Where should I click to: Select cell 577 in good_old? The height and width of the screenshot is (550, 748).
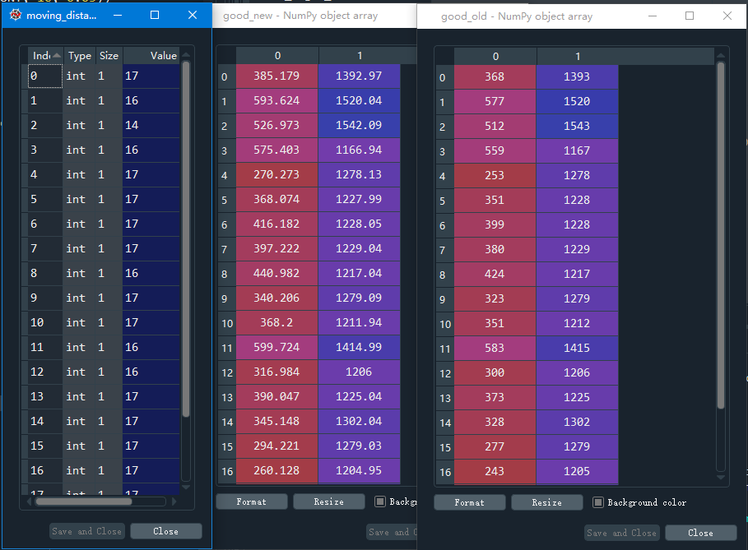(x=495, y=101)
